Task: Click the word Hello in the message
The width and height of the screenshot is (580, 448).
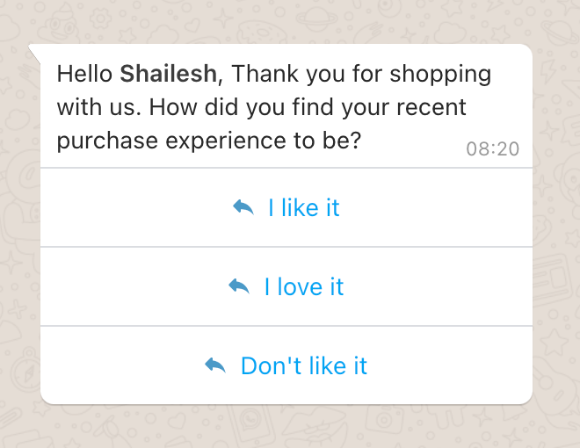Action: click(x=84, y=74)
